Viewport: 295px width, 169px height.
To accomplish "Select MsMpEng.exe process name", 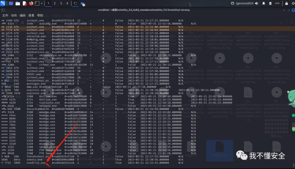I will (x=35, y=40).
